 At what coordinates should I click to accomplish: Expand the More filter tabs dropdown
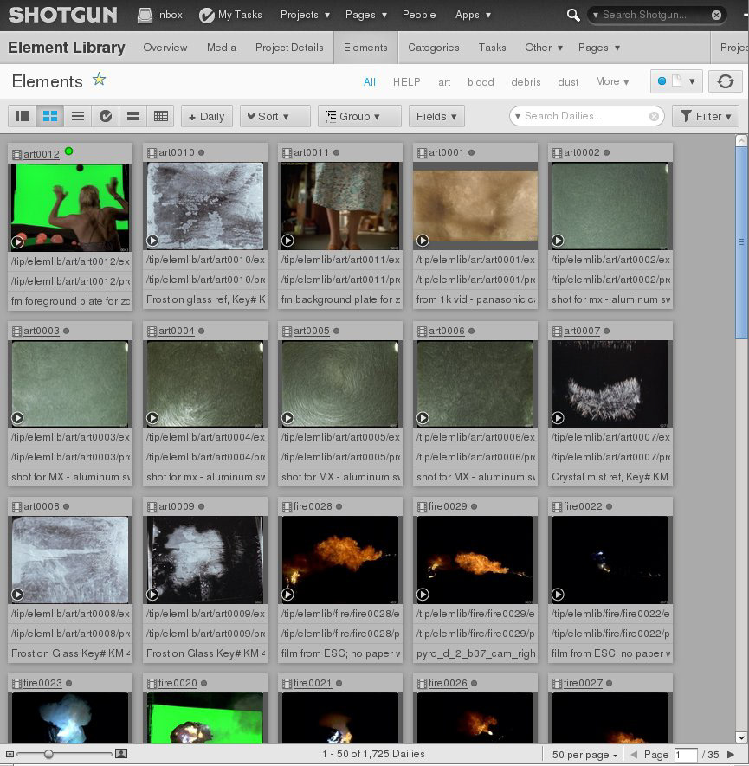click(612, 81)
